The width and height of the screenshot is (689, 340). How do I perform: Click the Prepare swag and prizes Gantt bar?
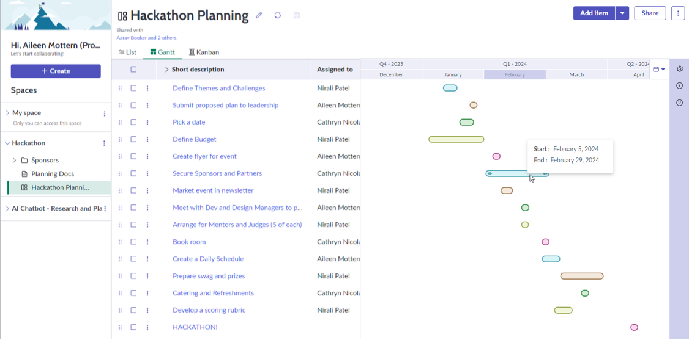point(582,276)
